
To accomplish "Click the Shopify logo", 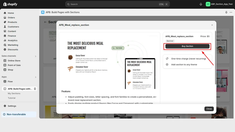I will coord(10,4).
